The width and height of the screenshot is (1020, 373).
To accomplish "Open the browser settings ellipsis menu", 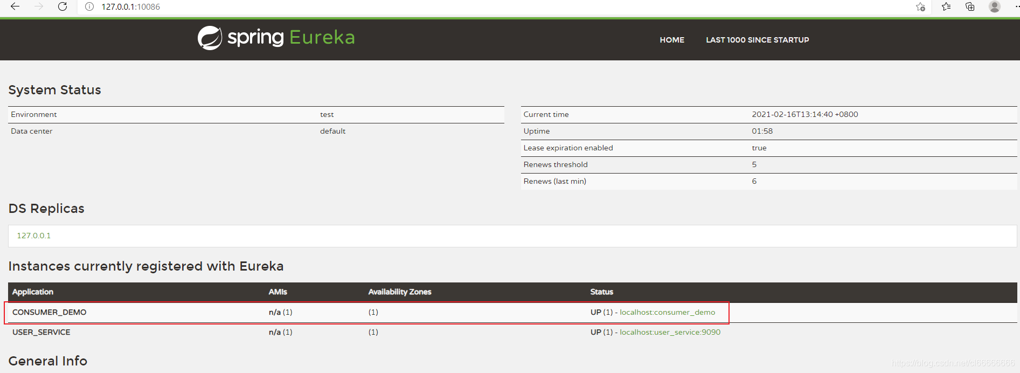I will 1017,6.
